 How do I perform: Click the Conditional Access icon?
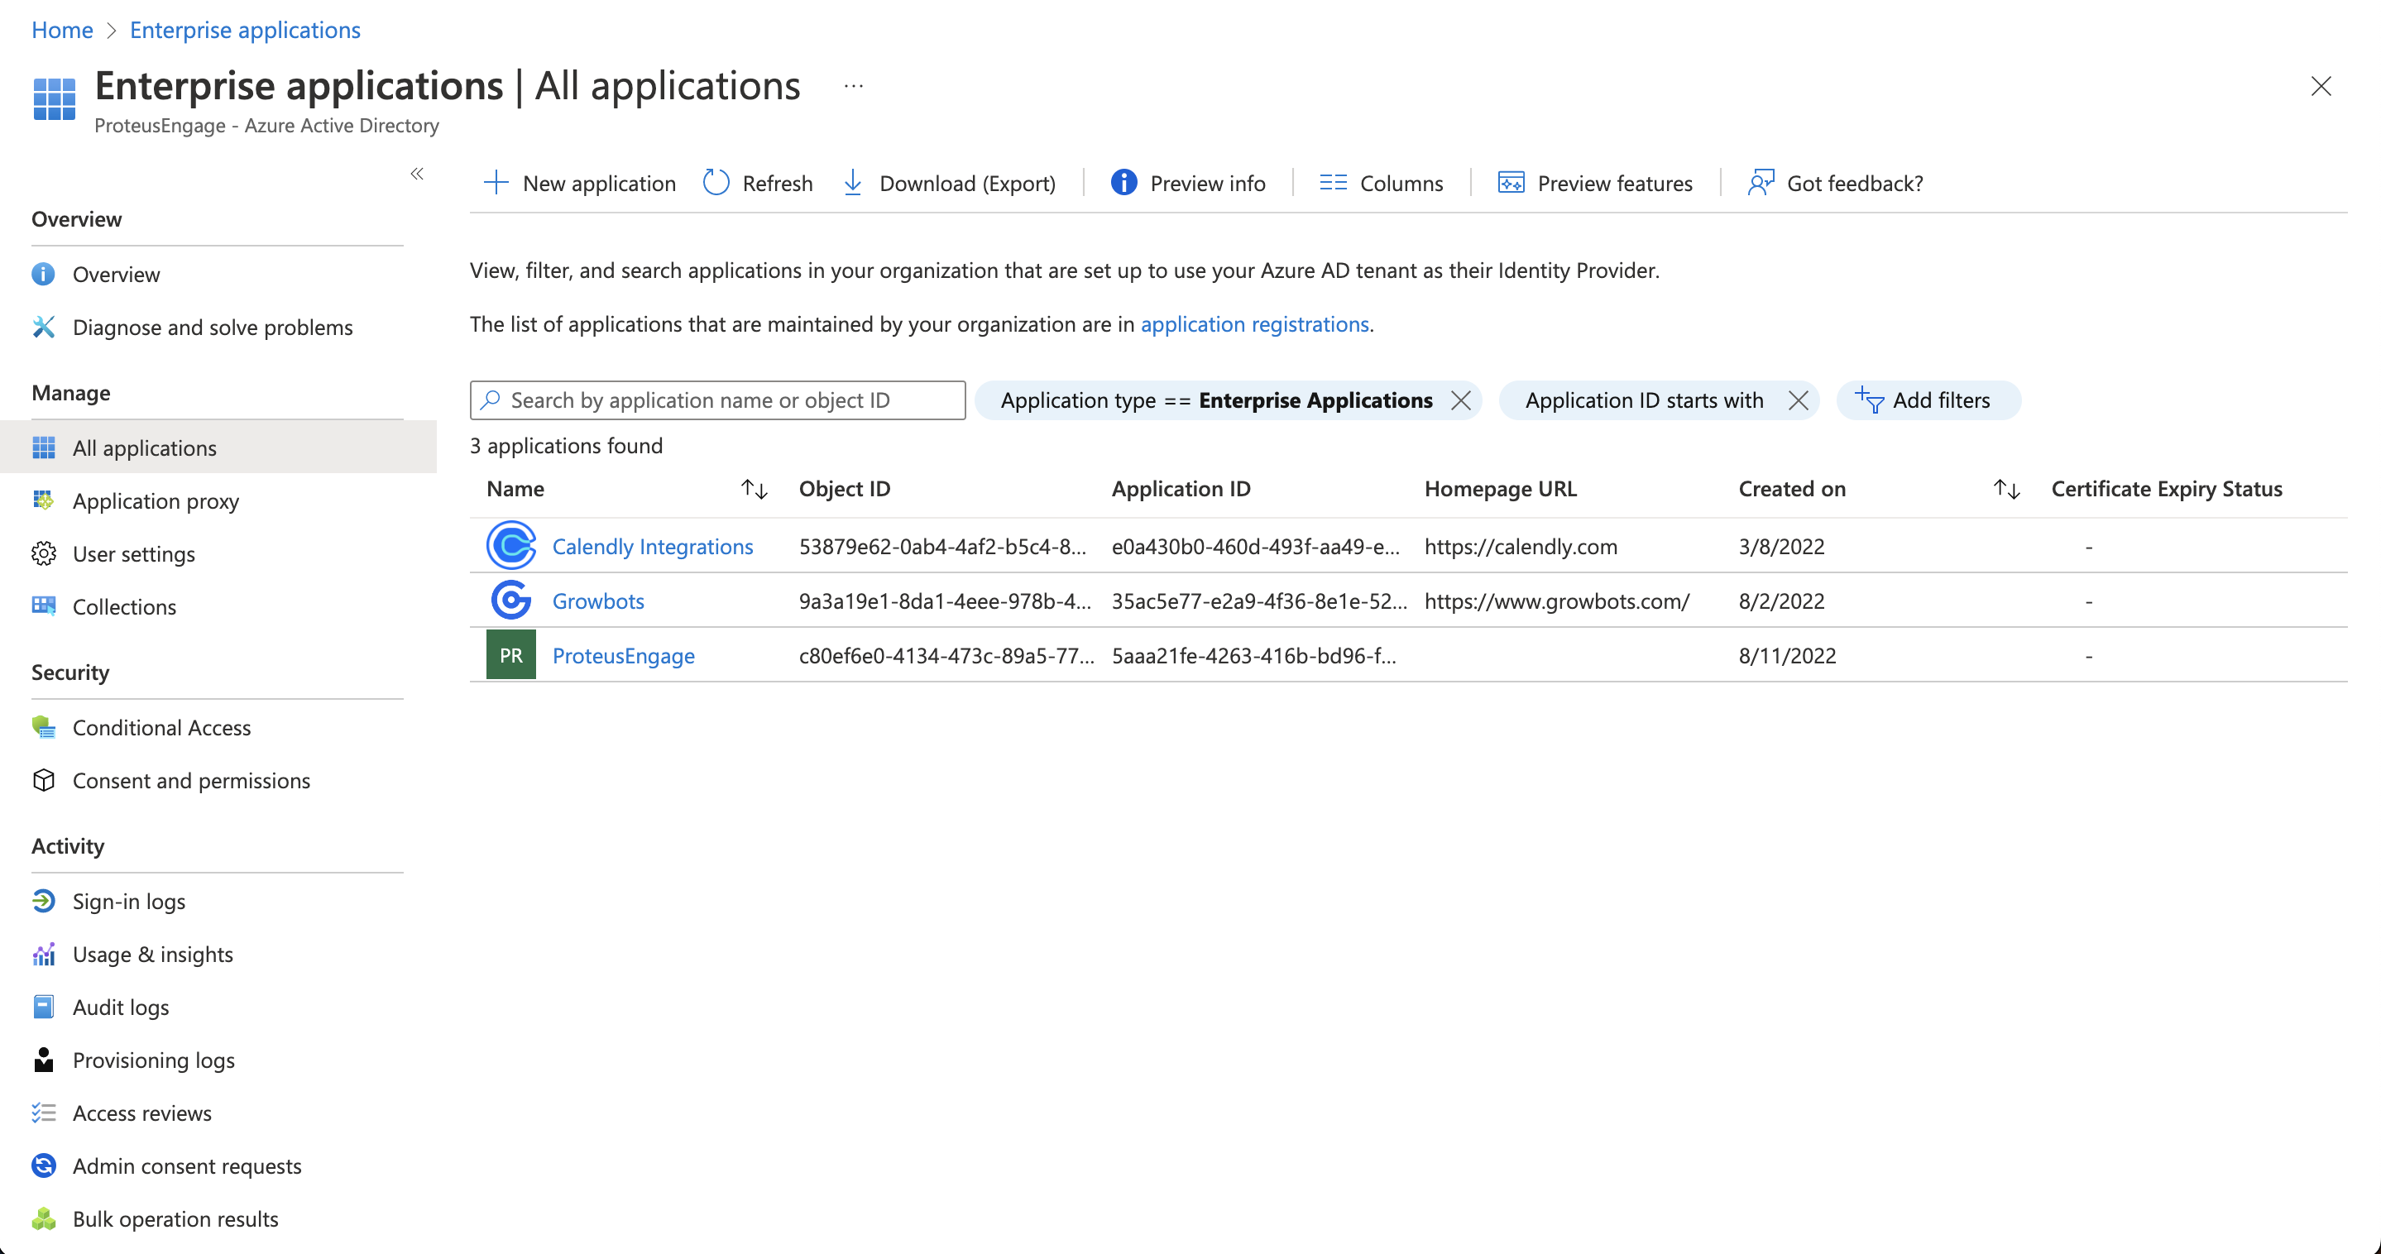tap(44, 726)
